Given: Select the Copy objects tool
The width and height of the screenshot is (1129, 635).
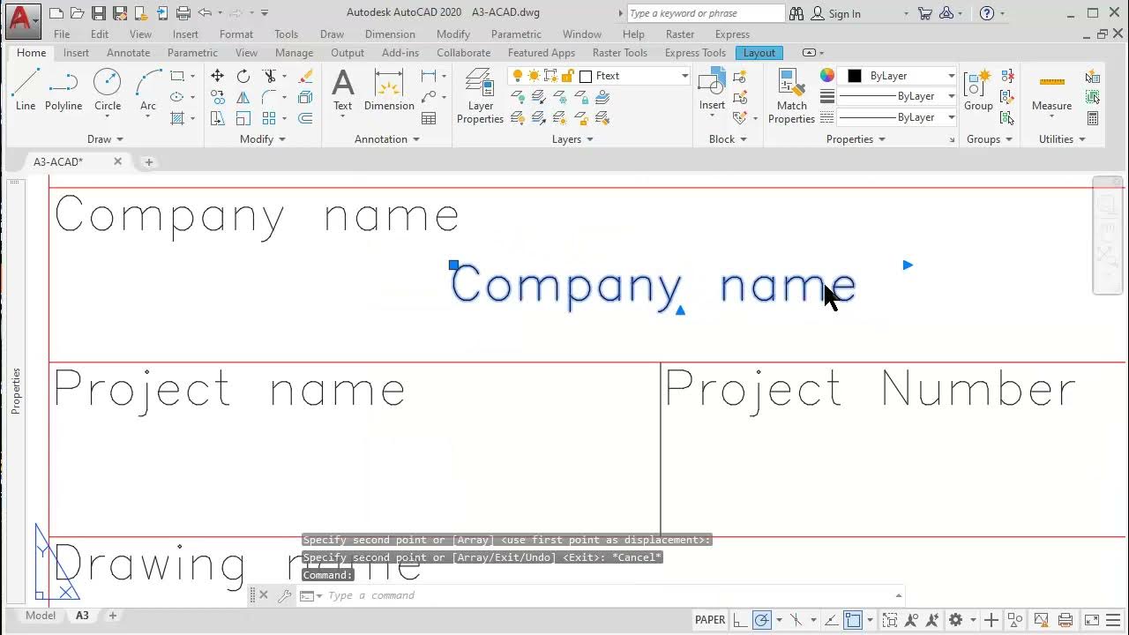Looking at the screenshot, I should pos(217,97).
